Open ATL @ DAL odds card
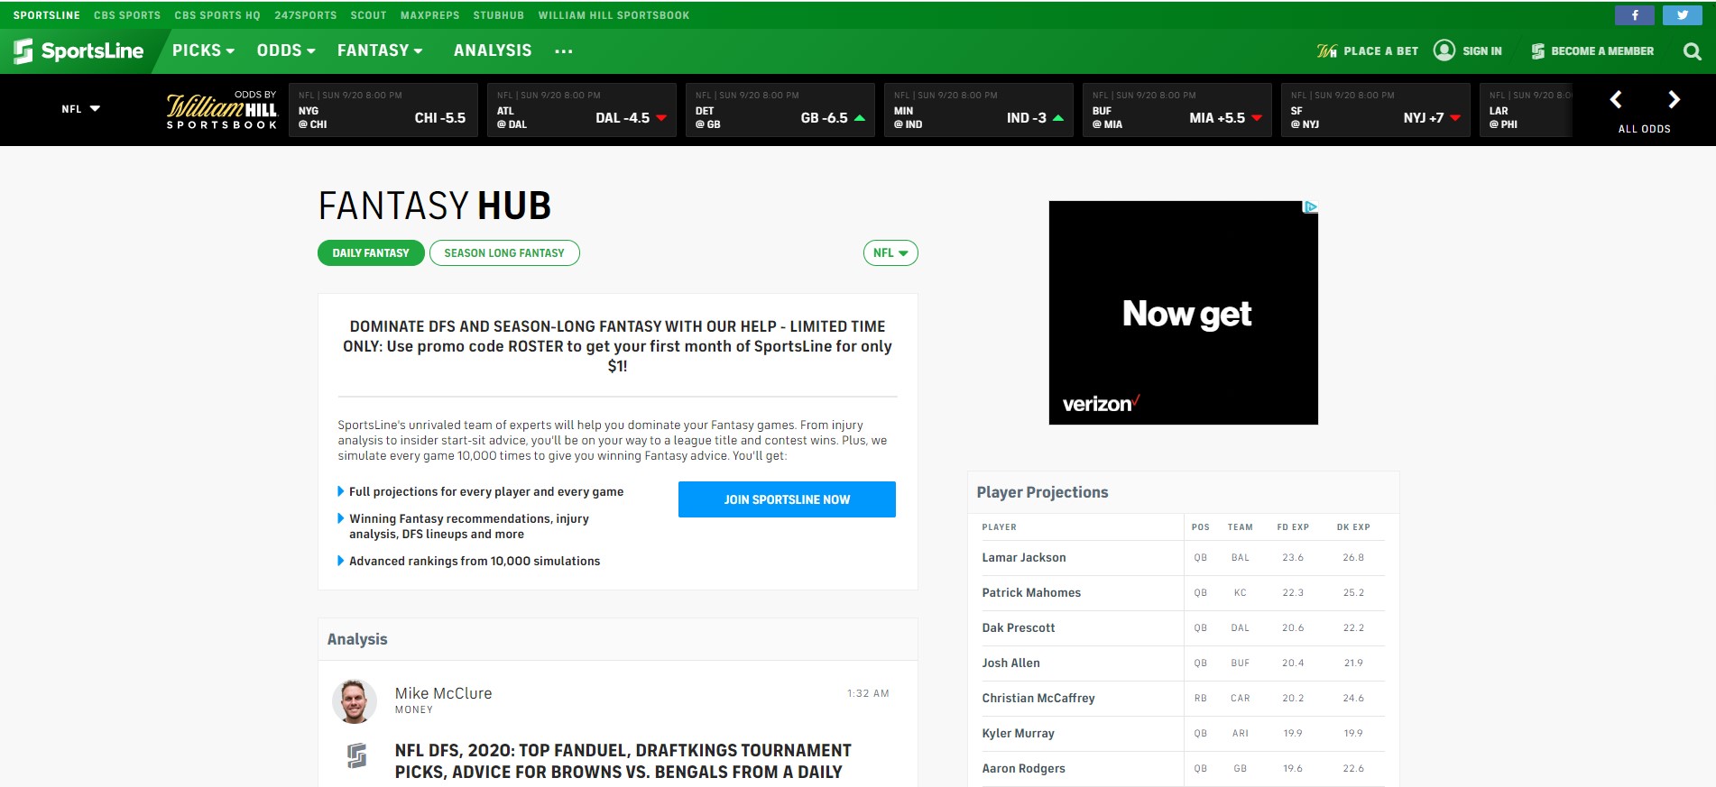This screenshot has width=1716, height=787. (x=582, y=110)
